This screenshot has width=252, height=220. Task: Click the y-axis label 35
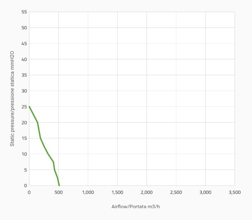point(24,75)
